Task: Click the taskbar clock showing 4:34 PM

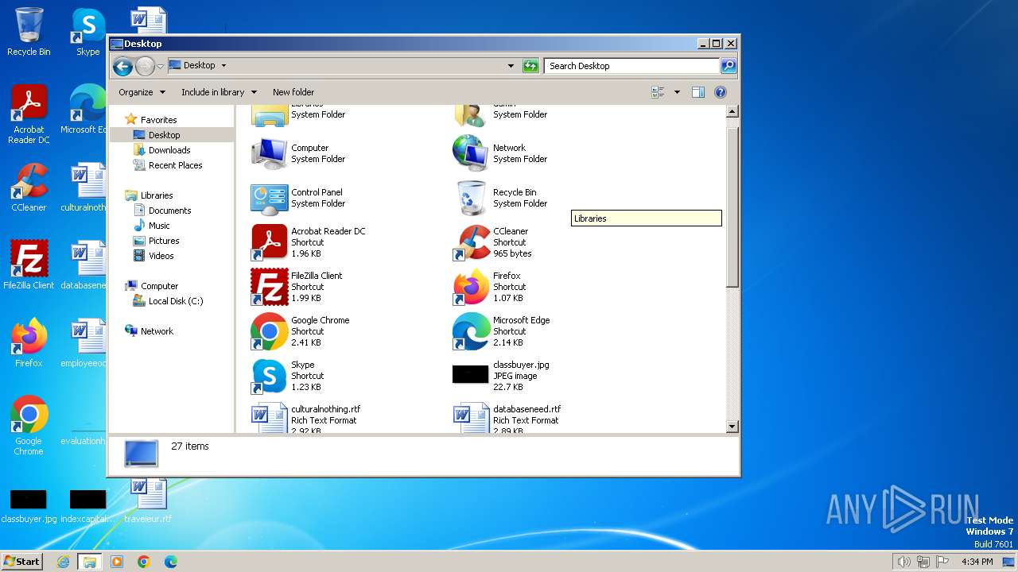Action: tap(977, 562)
